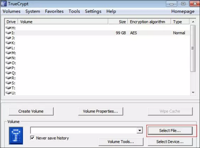The height and width of the screenshot is (148, 200).
Task: Select the I: drive icon
Action: click(8, 33)
